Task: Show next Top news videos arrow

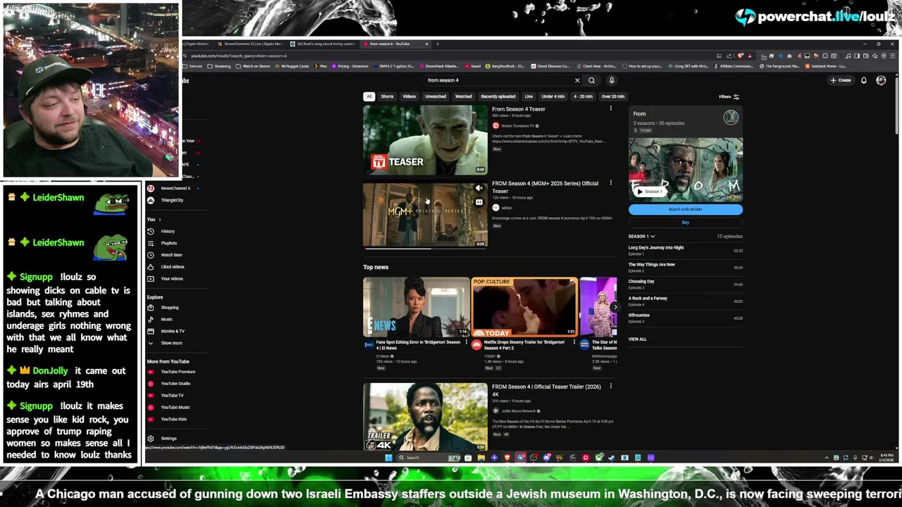Action: [x=614, y=307]
